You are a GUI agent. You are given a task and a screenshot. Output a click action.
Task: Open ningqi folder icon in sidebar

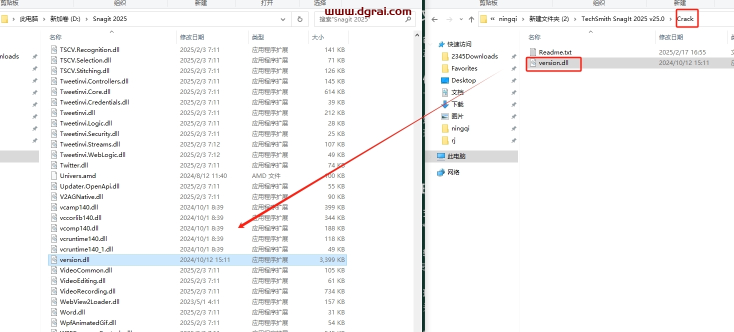[x=445, y=128]
